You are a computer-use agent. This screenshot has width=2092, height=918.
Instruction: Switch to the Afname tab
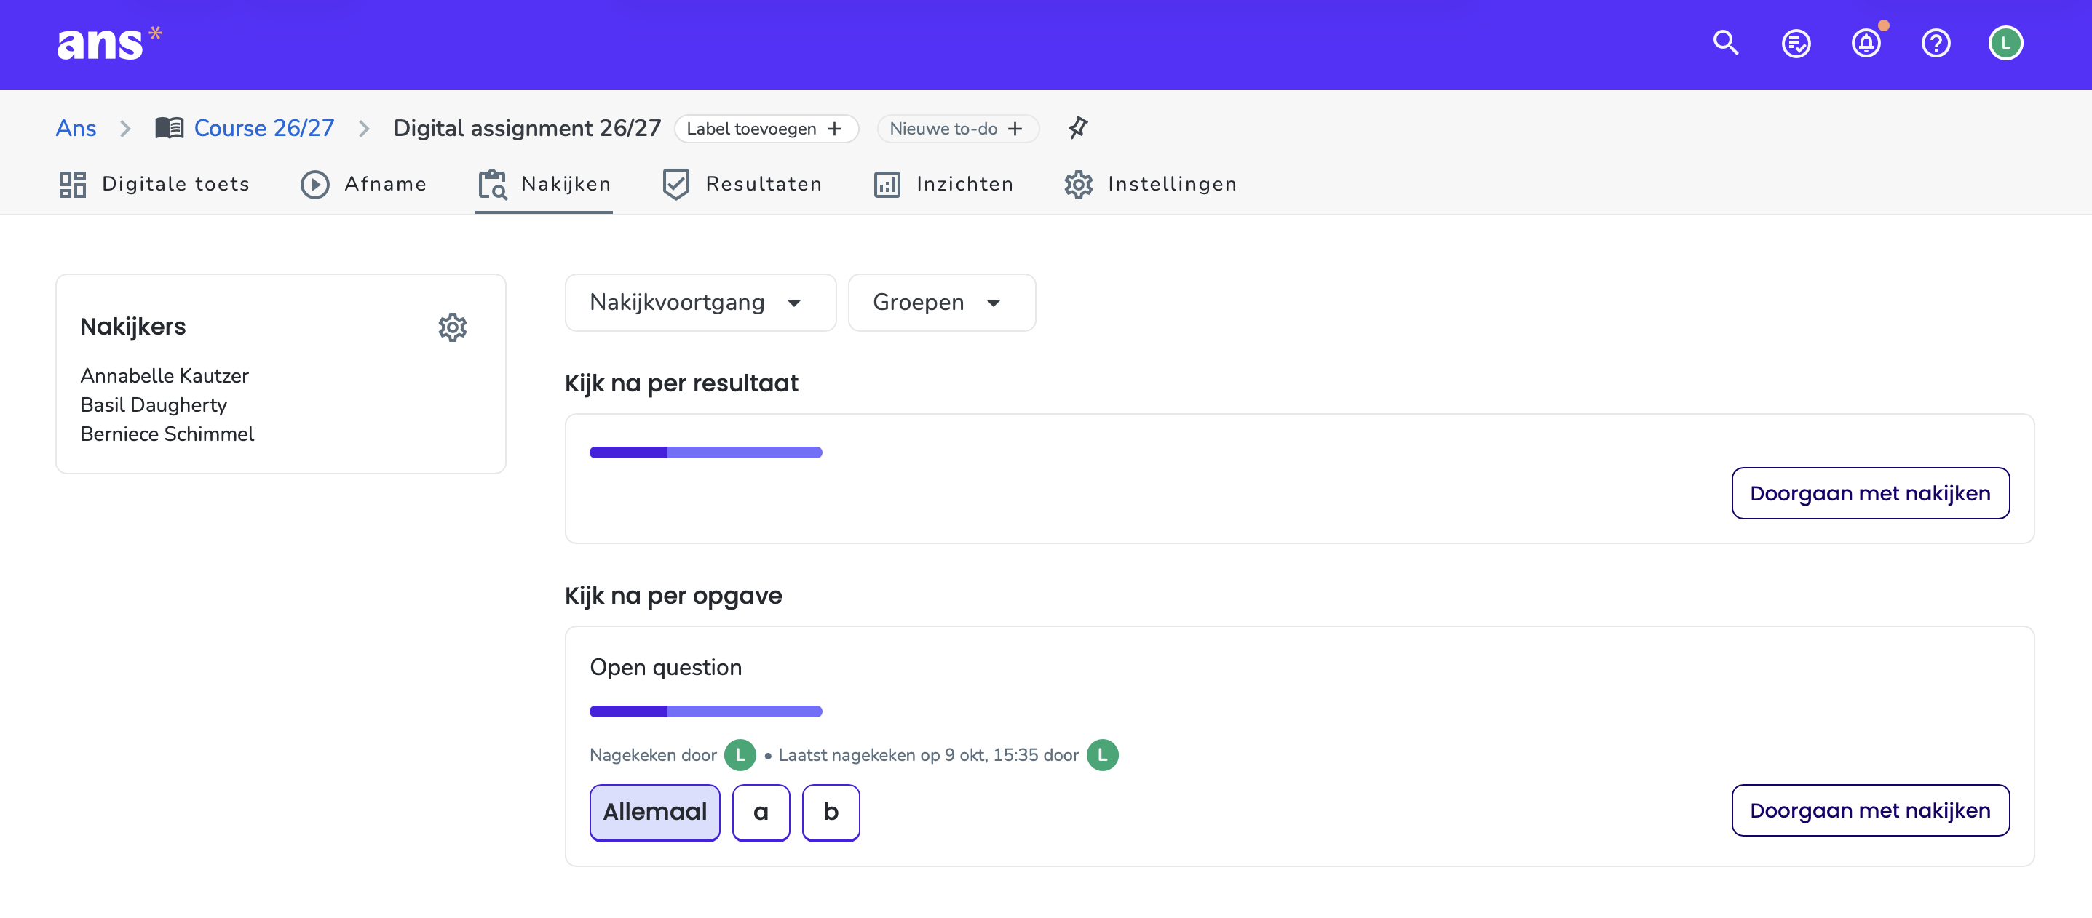[363, 185]
